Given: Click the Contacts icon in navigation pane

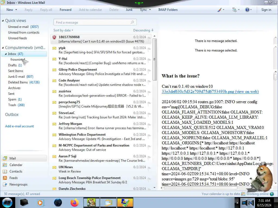Looking at the screenshot, I should pos(5,171).
